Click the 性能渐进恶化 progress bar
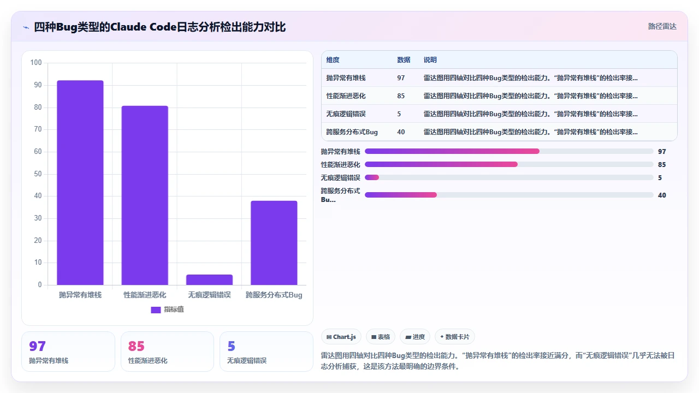This screenshot has width=699, height=393. click(x=509, y=164)
